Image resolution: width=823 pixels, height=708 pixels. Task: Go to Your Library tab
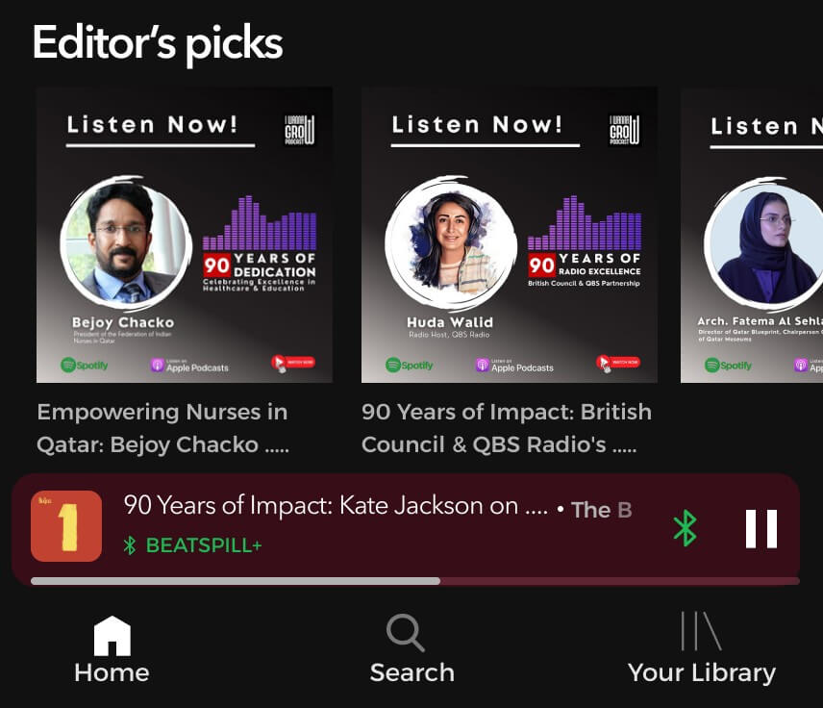tap(701, 649)
